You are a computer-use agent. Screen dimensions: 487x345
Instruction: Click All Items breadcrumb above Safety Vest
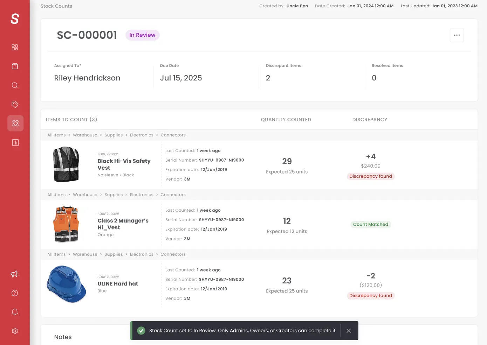(56, 135)
